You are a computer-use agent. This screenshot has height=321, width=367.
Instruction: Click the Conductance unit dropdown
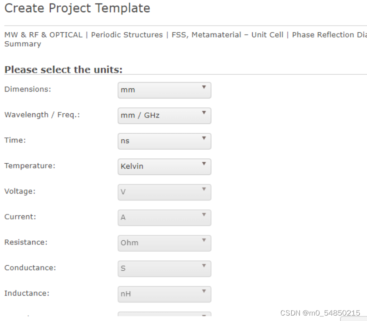[x=164, y=268]
